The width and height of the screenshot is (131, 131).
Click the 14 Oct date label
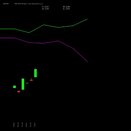tap(22, 125)
